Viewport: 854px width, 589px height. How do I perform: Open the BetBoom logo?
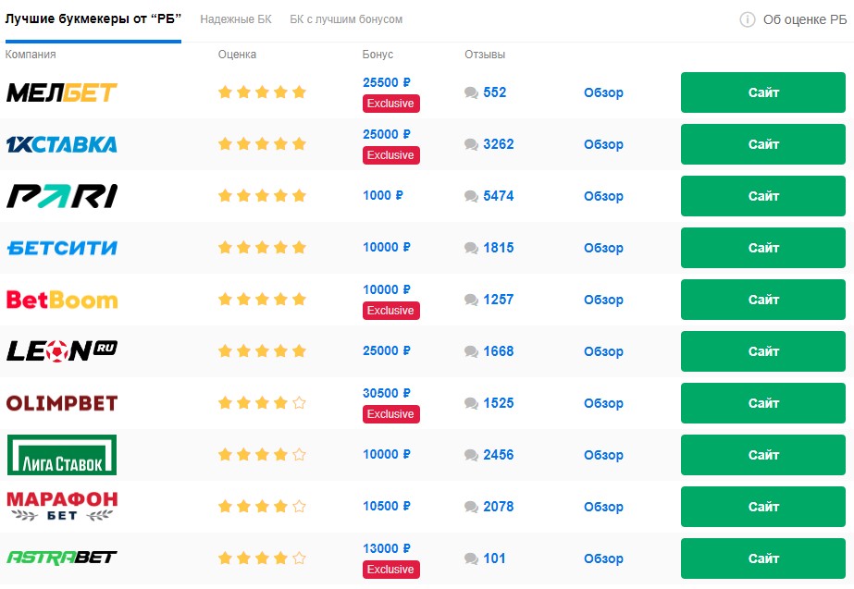tap(62, 300)
